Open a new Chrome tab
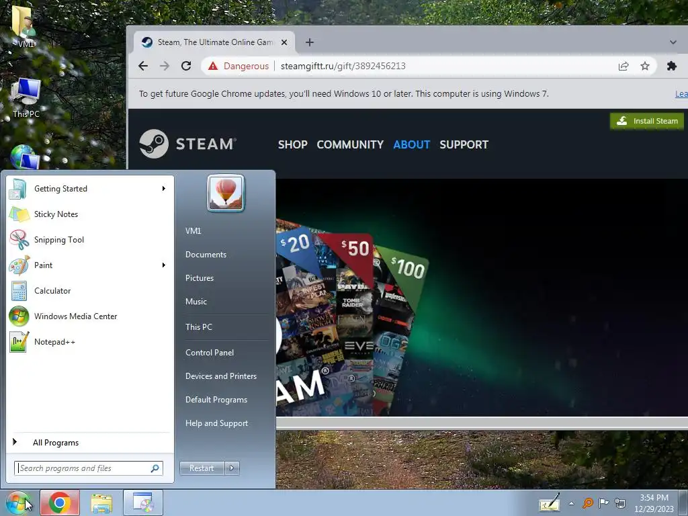688x516 pixels. (310, 42)
